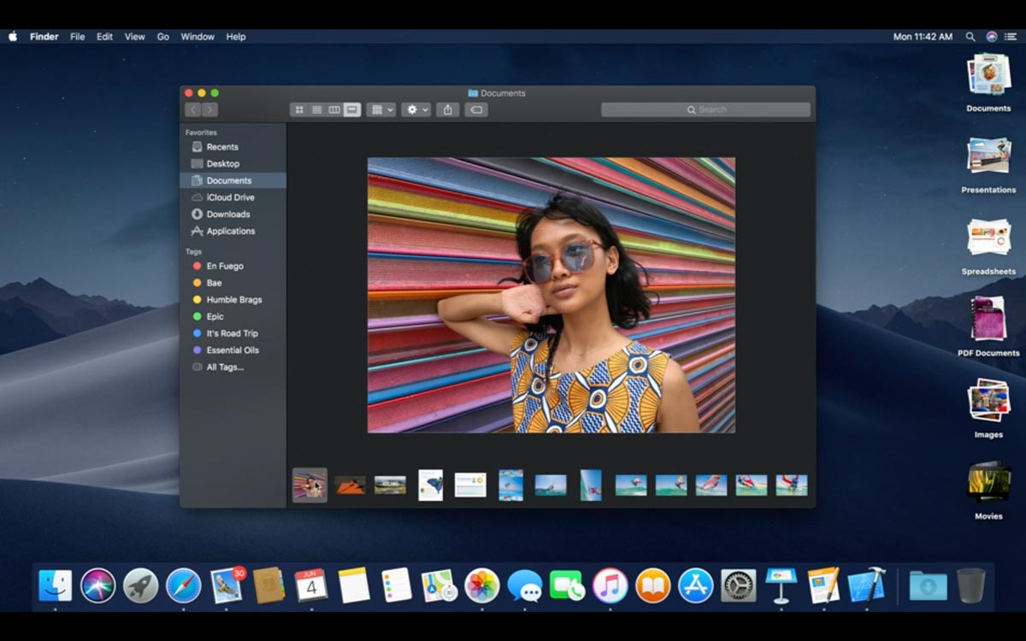Open the Window menu
Image resolution: width=1026 pixels, height=641 pixels.
[x=198, y=37]
